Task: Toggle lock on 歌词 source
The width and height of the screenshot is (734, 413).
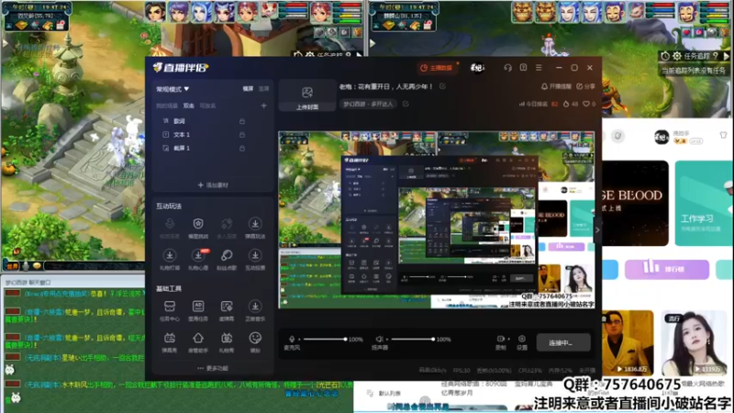Action: click(242, 121)
